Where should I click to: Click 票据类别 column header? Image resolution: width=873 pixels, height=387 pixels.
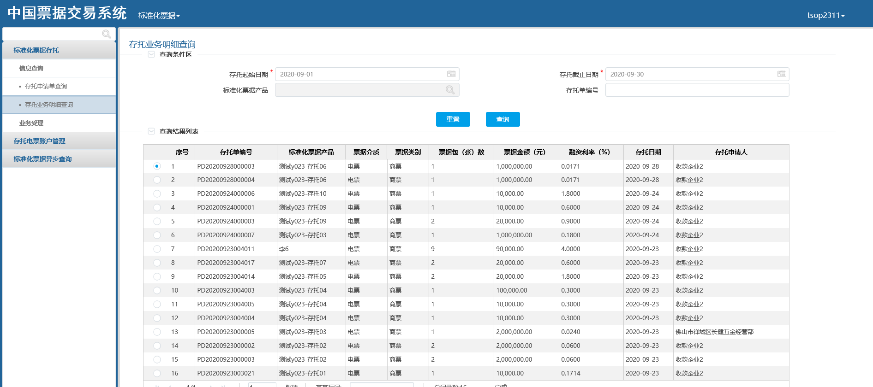tap(408, 152)
